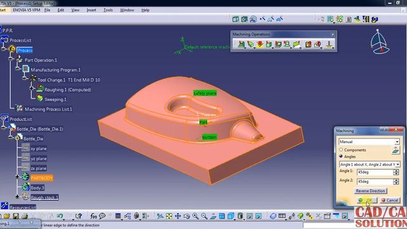Expand the Rough stock.1 node
The width and height of the screenshot is (407, 229).
point(17,197)
